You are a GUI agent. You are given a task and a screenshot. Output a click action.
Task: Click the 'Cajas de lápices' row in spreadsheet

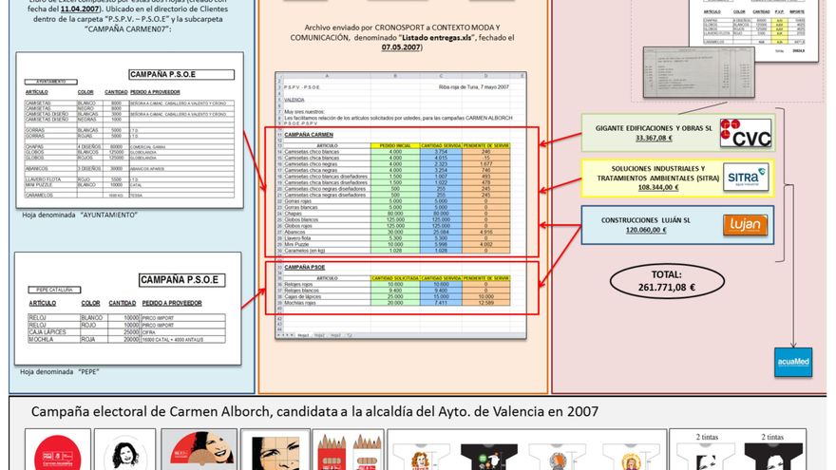coord(397,297)
